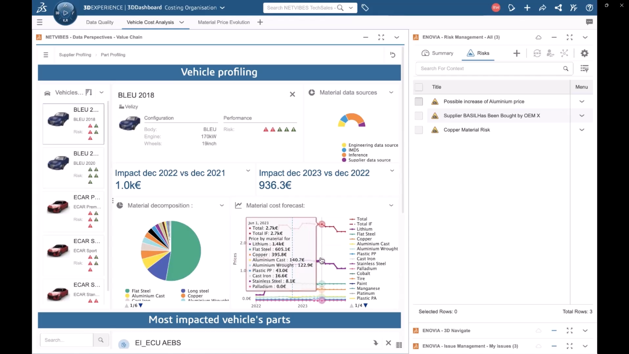Click the reset arrow in Value Chain panel
This screenshot has height=354, width=629.
coord(392,55)
